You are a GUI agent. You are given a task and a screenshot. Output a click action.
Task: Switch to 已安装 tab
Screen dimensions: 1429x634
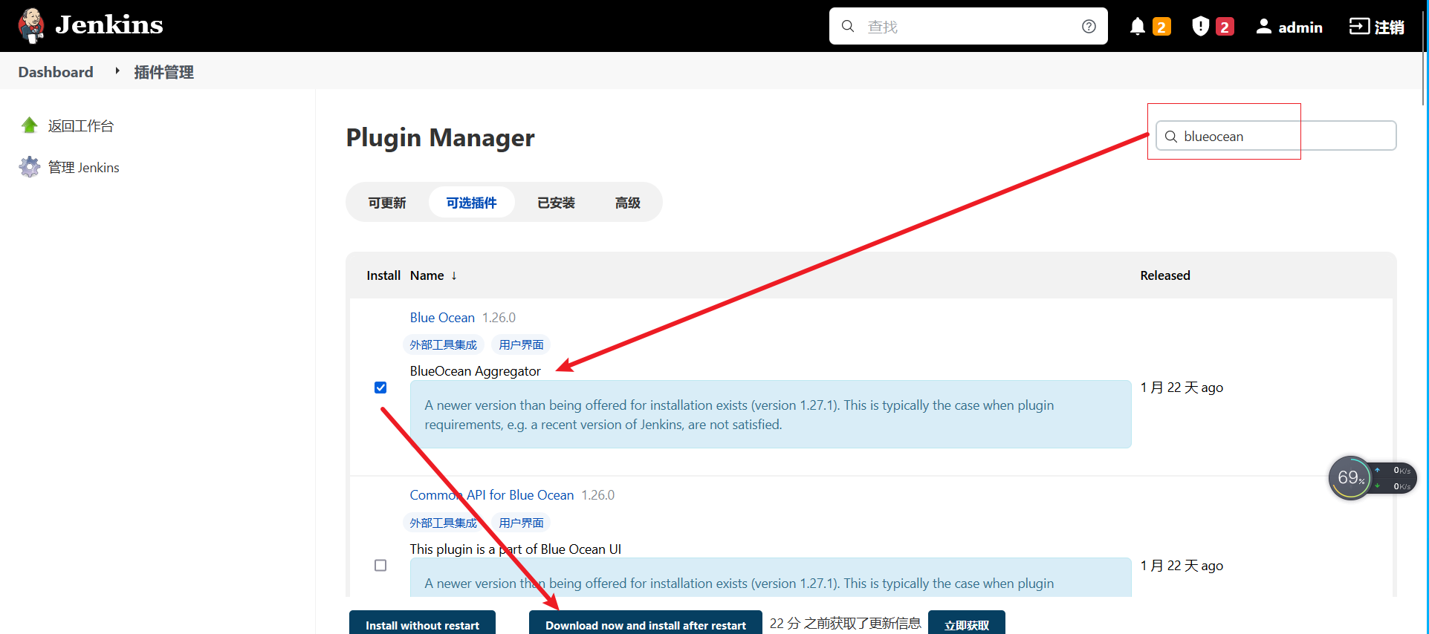tap(556, 203)
